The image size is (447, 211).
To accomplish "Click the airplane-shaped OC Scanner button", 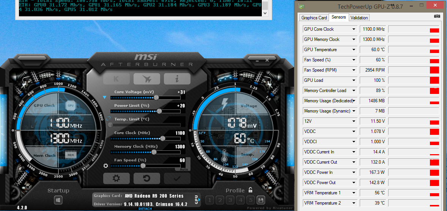I will 146,79.
